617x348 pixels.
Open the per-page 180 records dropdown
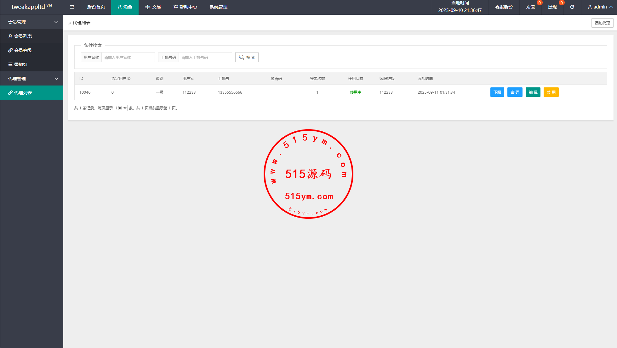click(x=121, y=108)
